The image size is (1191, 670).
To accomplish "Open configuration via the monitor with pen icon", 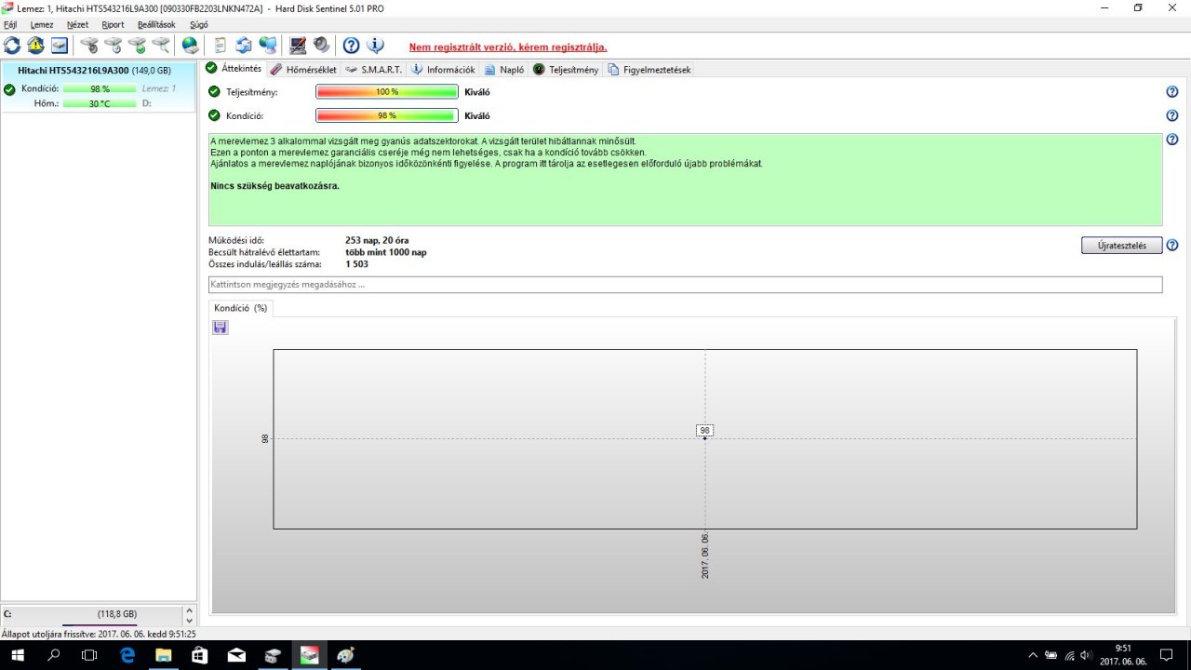I will pyautogui.click(x=298, y=45).
